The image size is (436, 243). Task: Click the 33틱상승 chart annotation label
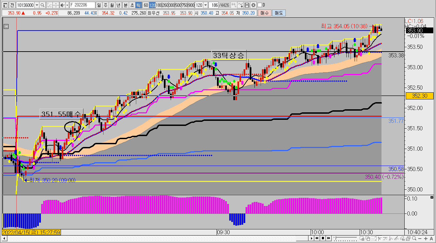(x=229, y=56)
